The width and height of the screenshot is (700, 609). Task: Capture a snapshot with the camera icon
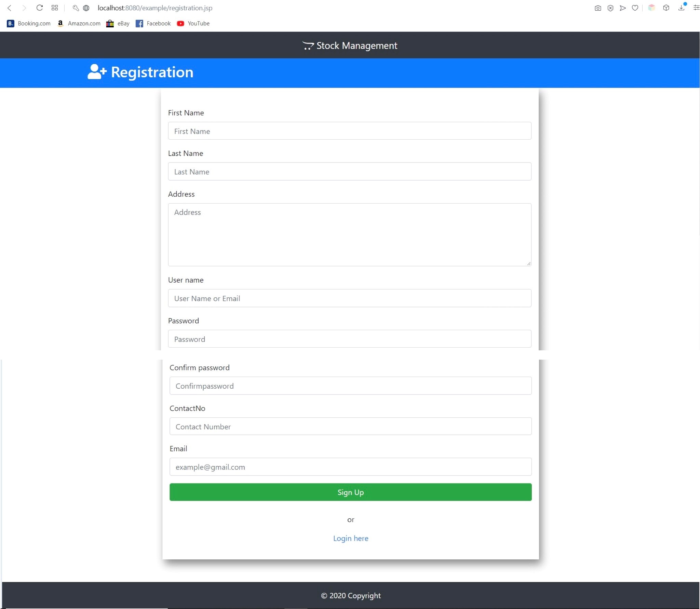597,8
